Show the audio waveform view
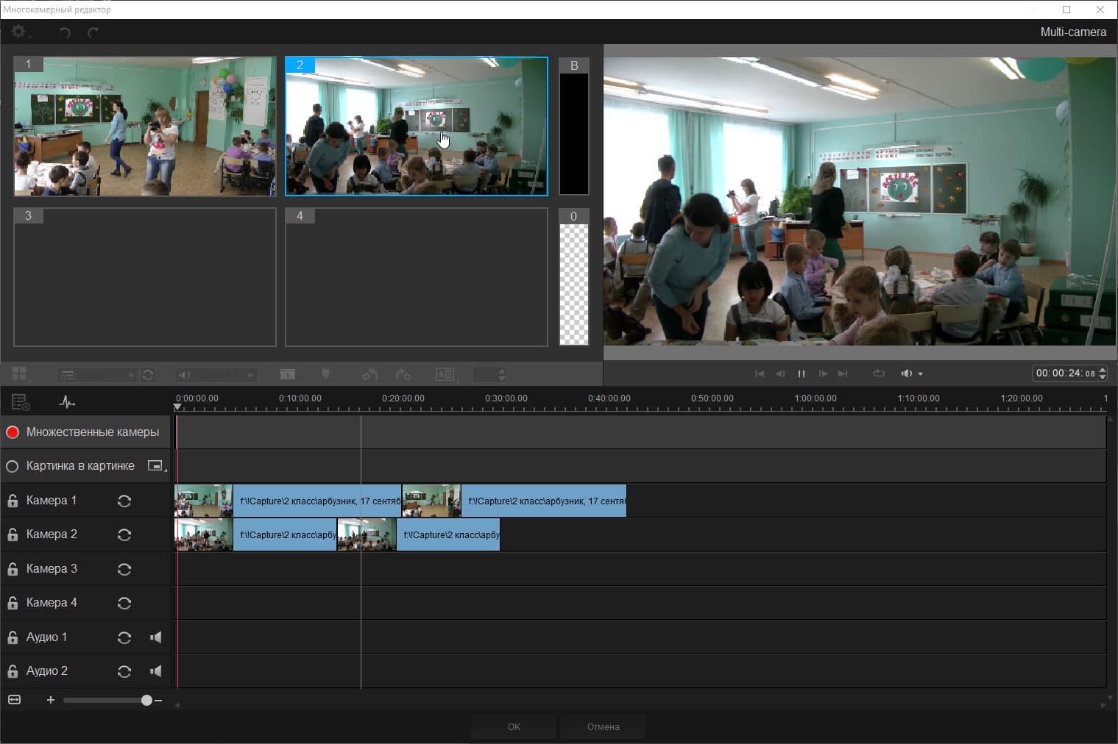The width and height of the screenshot is (1118, 744). 67,402
